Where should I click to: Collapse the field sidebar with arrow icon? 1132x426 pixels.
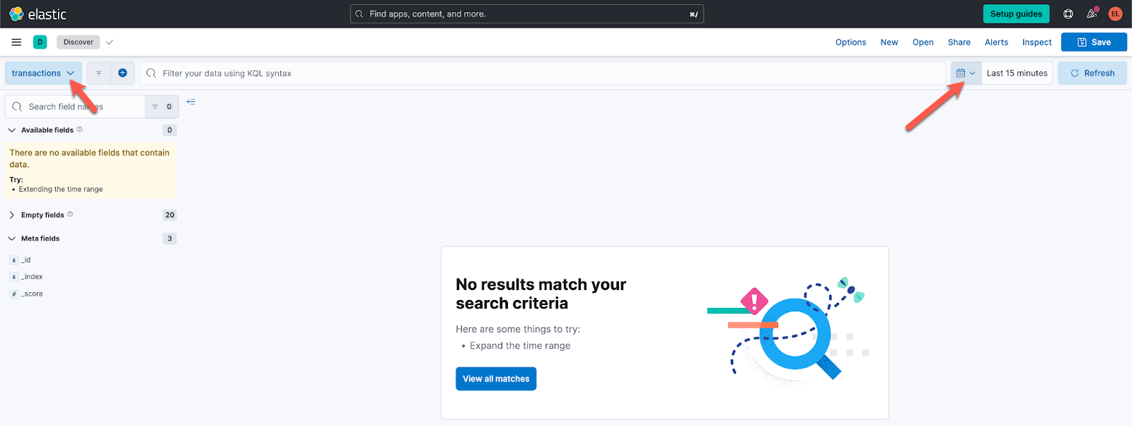pyautogui.click(x=191, y=102)
